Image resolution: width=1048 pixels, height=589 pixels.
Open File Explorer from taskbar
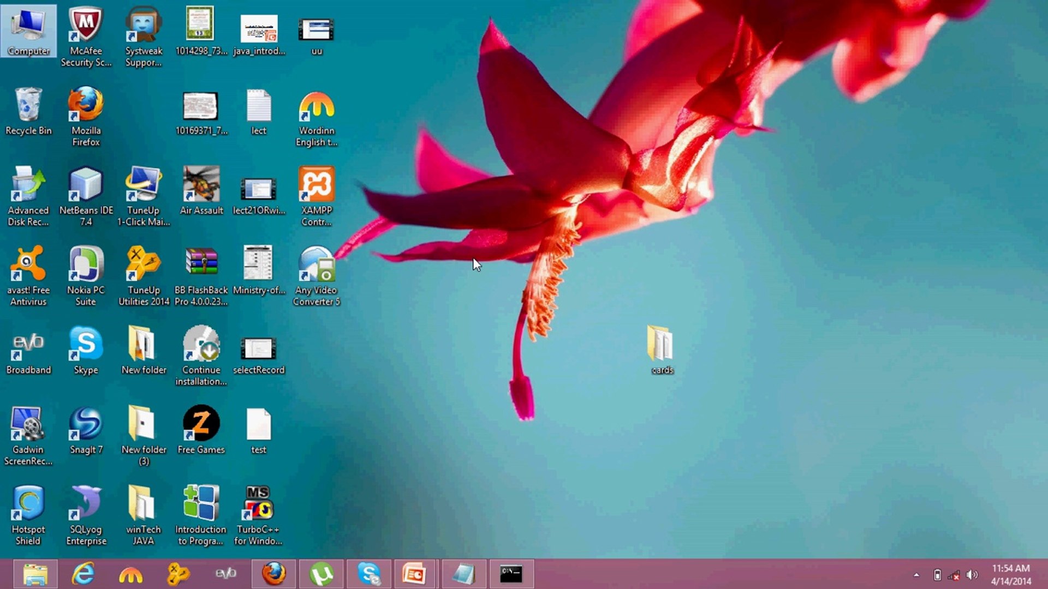(35, 574)
